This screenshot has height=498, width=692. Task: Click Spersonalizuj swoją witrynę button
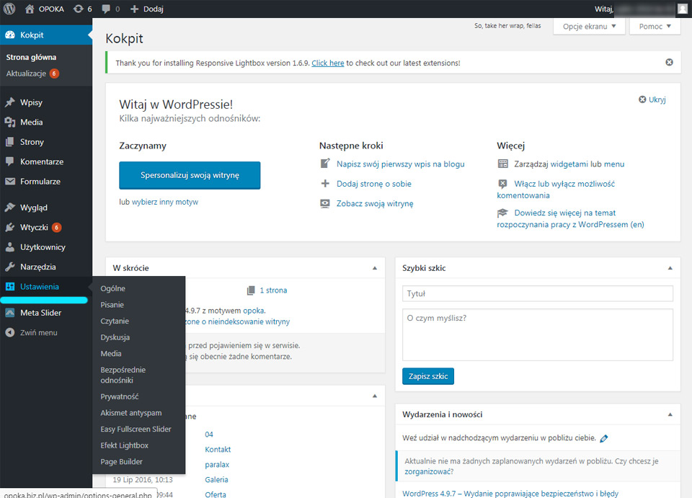[x=190, y=175]
